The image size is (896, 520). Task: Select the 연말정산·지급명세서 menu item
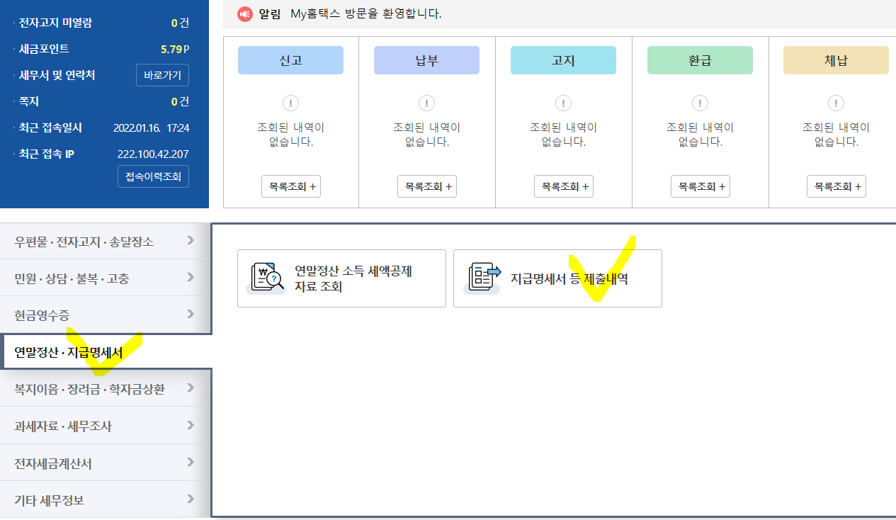[105, 352]
